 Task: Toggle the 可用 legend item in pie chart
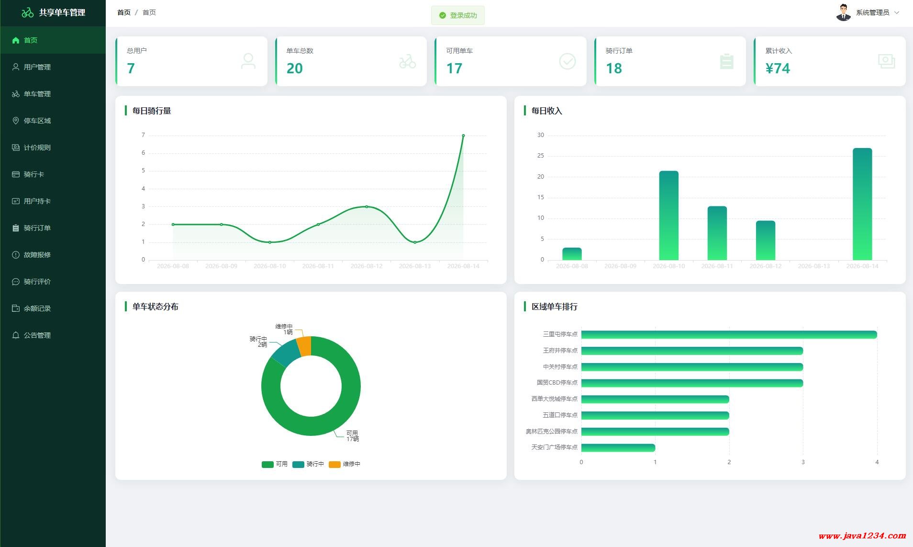(275, 464)
